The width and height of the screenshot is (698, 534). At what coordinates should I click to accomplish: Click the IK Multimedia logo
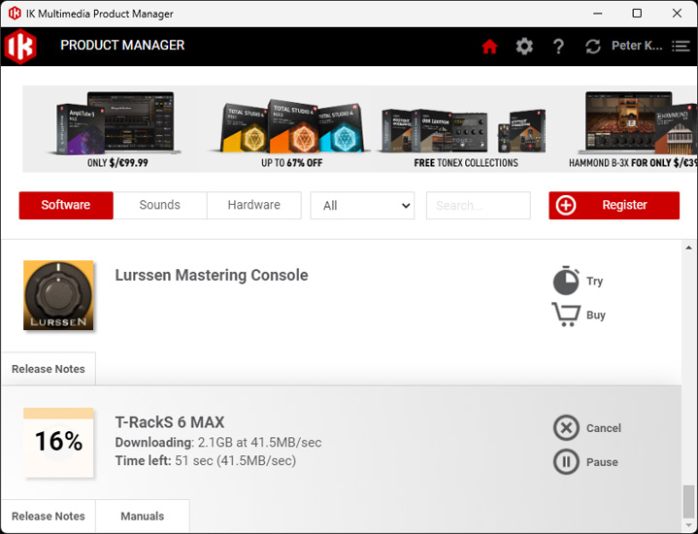coord(19,47)
